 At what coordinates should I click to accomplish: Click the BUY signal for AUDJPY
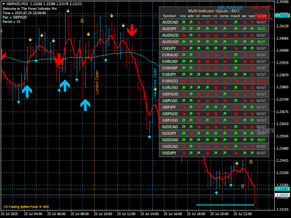261,29
